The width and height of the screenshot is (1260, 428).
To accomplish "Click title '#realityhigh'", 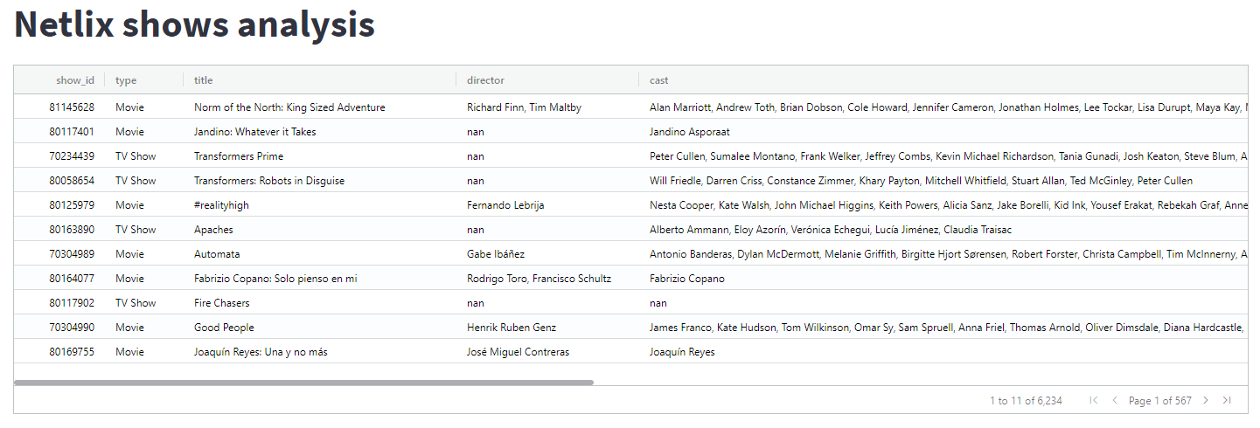I will pos(223,205).
